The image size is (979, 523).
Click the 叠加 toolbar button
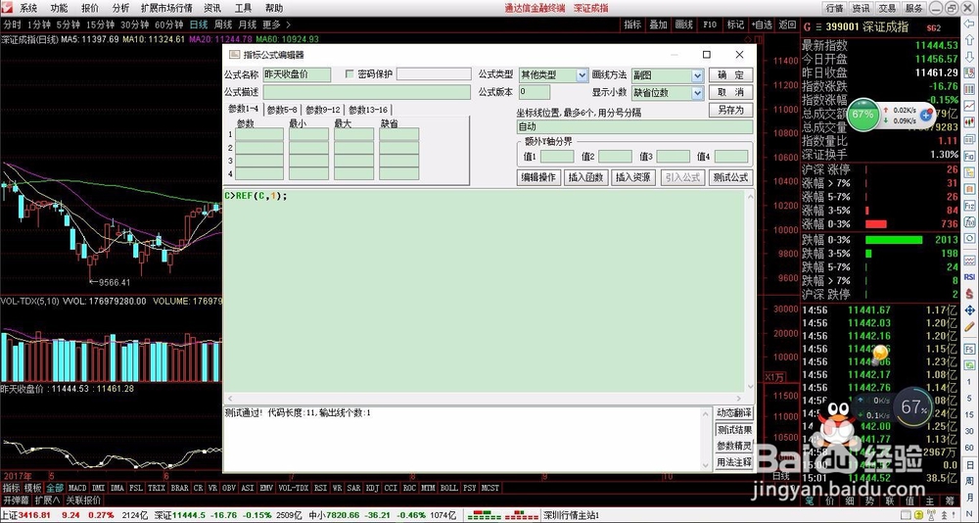pyautogui.click(x=659, y=24)
